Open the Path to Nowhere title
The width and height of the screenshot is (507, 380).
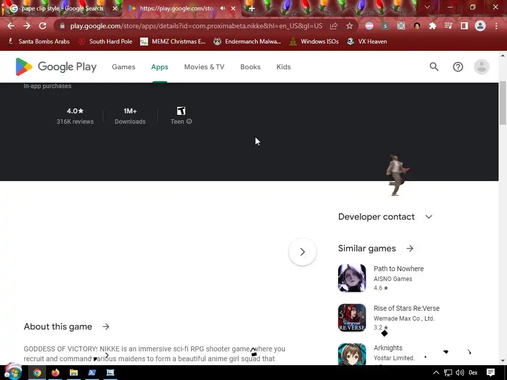[x=399, y=269]
